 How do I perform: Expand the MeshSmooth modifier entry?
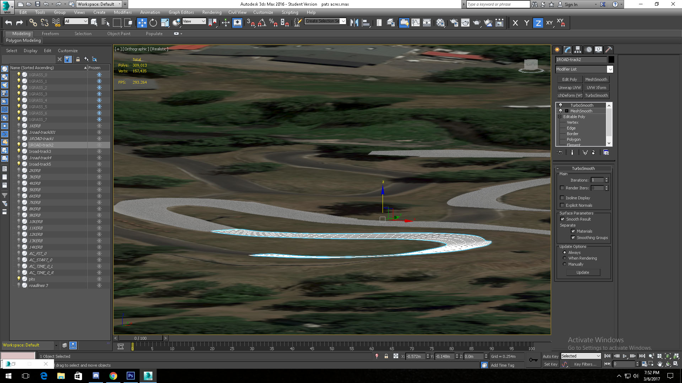pyautogui.click(x=567, y=111)
